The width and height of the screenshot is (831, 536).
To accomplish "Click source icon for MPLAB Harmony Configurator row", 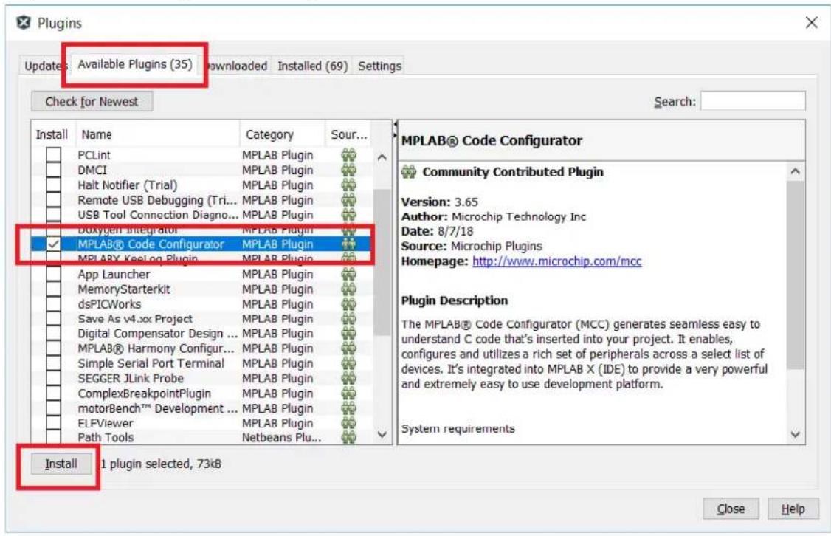I will [x=349, y=348].
